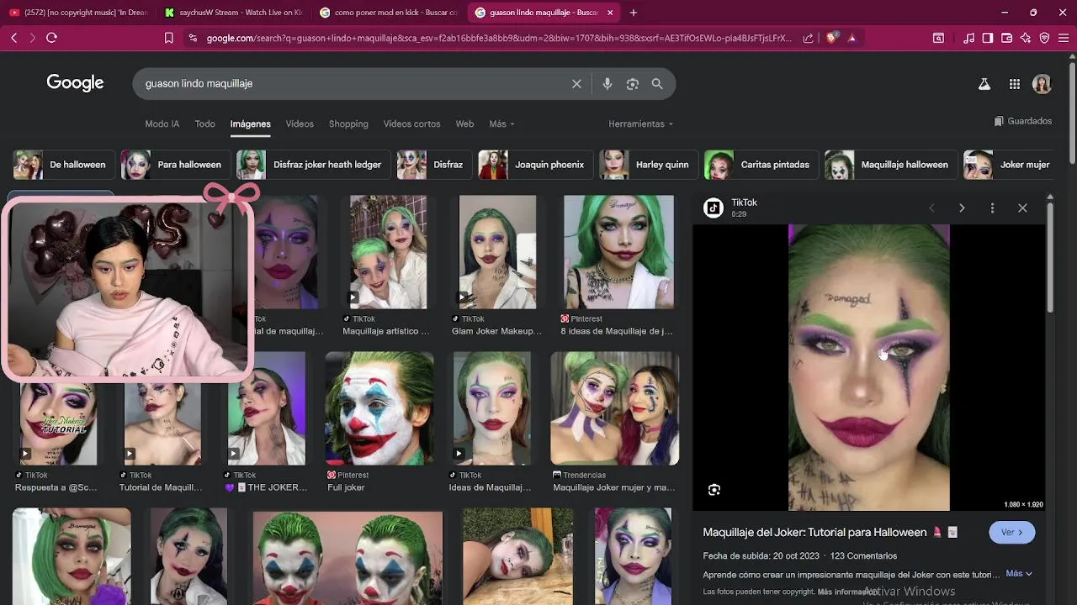Image resolution: width=1077 pixels, height=605 pixels.
Task: Open the 'Más información' copyright link
Action: pos(846,592)
